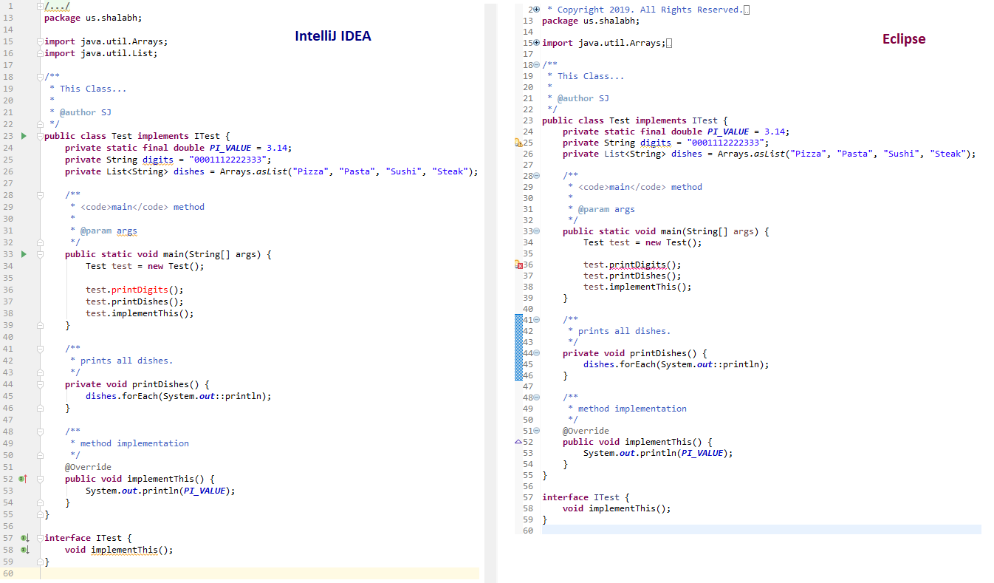Click Eclipse warning marker on line 25
This screenshot has height=583, width=994.
(518, 143)
